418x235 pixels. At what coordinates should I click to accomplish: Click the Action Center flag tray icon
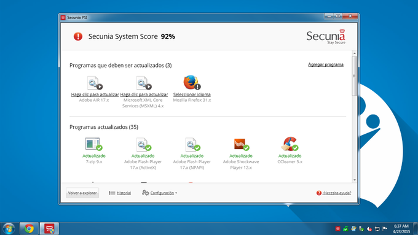(x=385, y=229)
